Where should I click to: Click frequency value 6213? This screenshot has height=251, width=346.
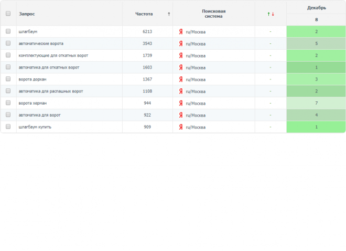click(147, 31)
